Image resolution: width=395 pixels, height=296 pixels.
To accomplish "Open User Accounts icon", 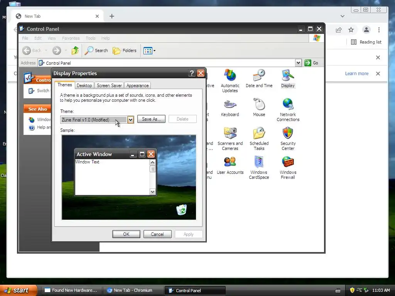I will 230,165.
